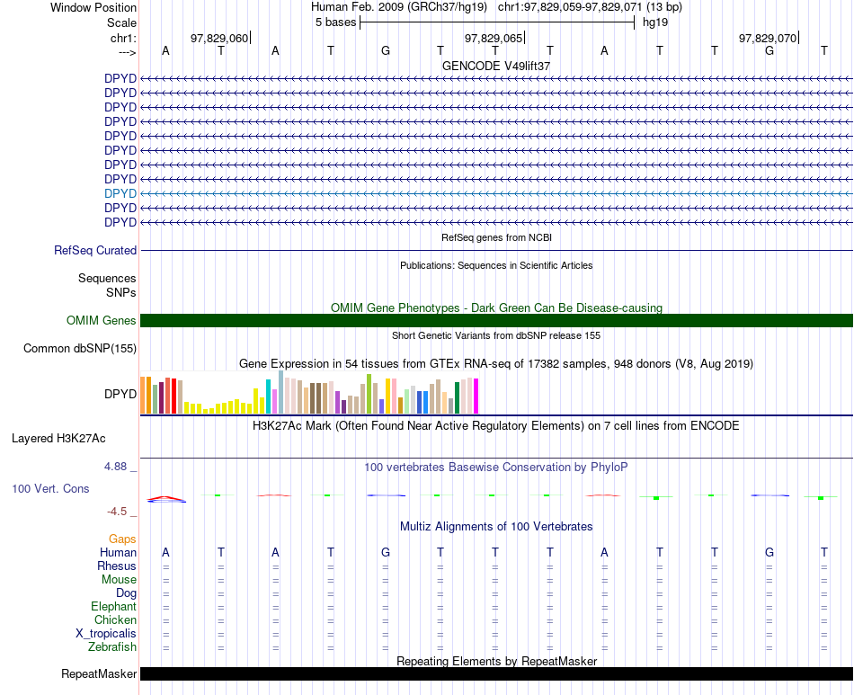Click the magenta bar in the GTEx chart
This screenshot has width=854, height=695.
click(476, 396)
